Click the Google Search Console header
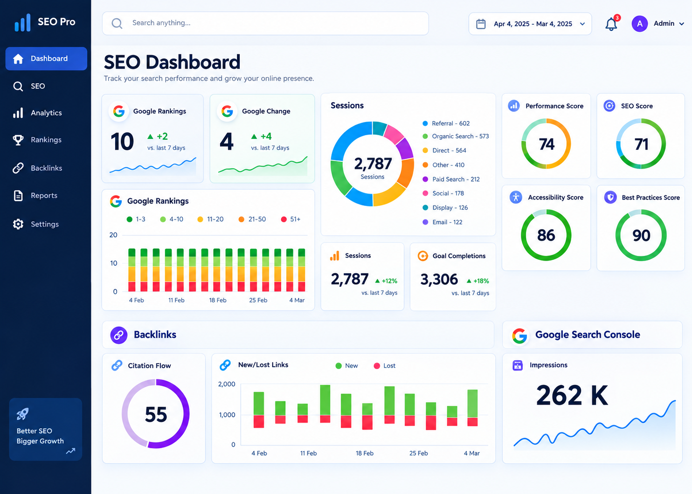Viewport: 692px width, 494px height. [x=592, y=335]
